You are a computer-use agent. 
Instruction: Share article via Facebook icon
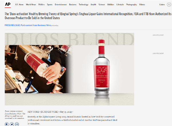click(x=7, y=124)
